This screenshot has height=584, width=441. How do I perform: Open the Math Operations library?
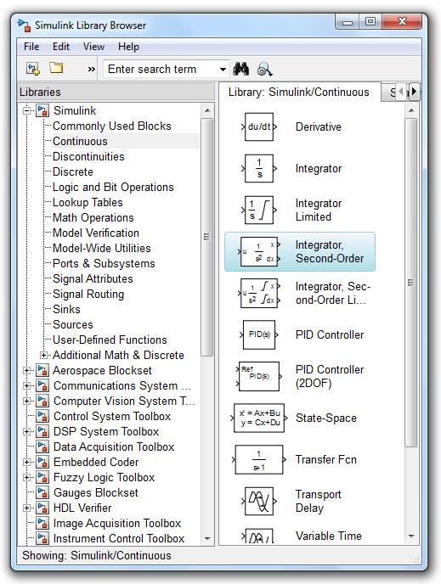[x=93, y=218]
